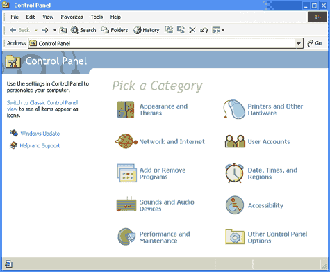Minimize the Control Panel window
This screenshot has width=330, height=272.
click(306, 6)
